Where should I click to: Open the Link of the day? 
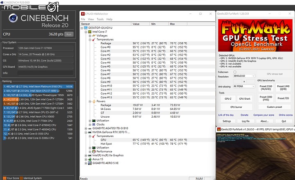(x=226, y=115)
